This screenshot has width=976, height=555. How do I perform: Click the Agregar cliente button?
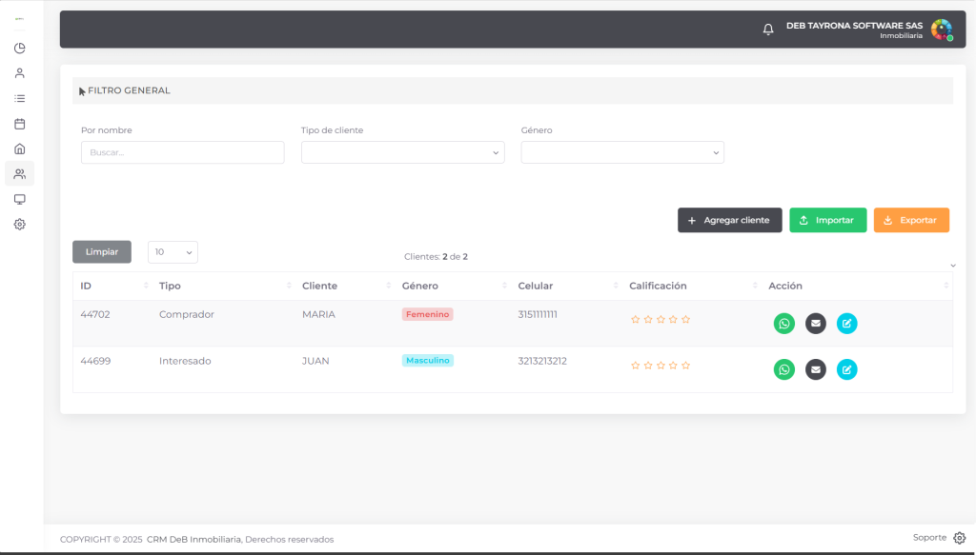coord(729,220)
